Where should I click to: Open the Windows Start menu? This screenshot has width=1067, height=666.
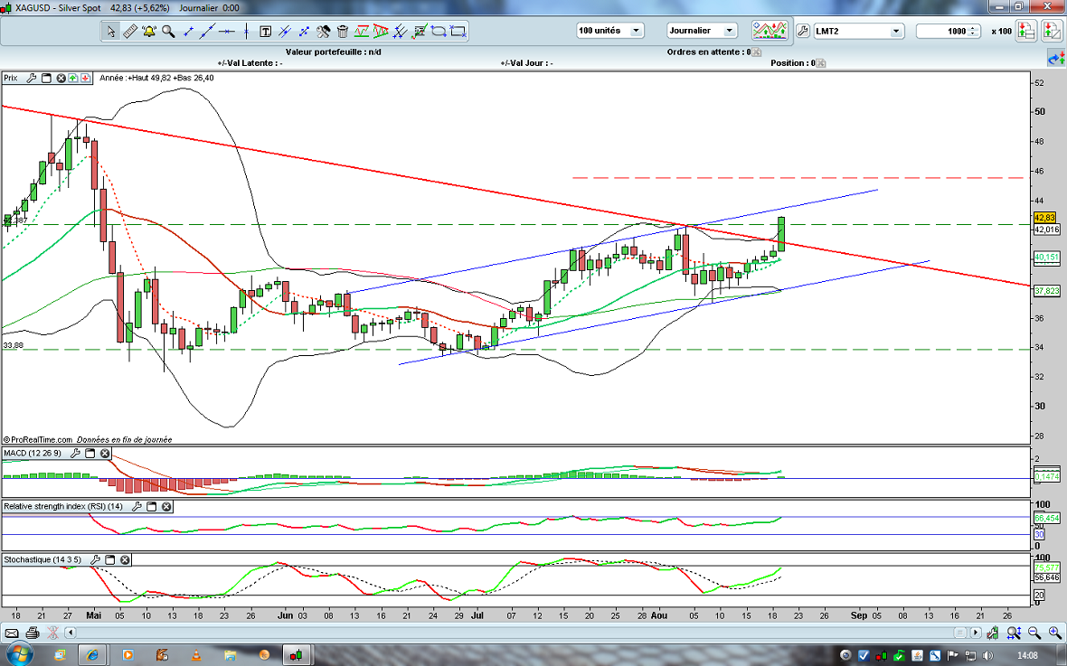[x=19, y=653]
